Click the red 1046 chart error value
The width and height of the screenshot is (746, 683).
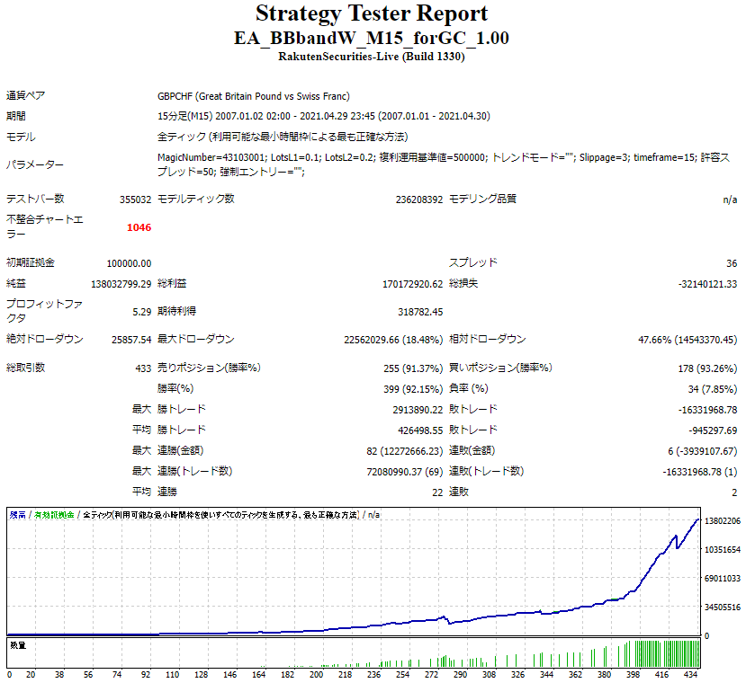click(139, 227)
